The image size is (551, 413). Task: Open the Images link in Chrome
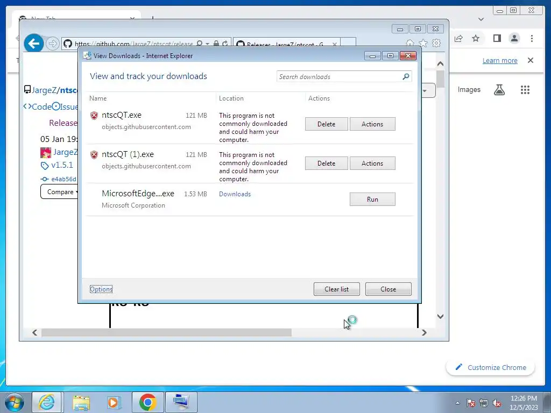point(469,90)
